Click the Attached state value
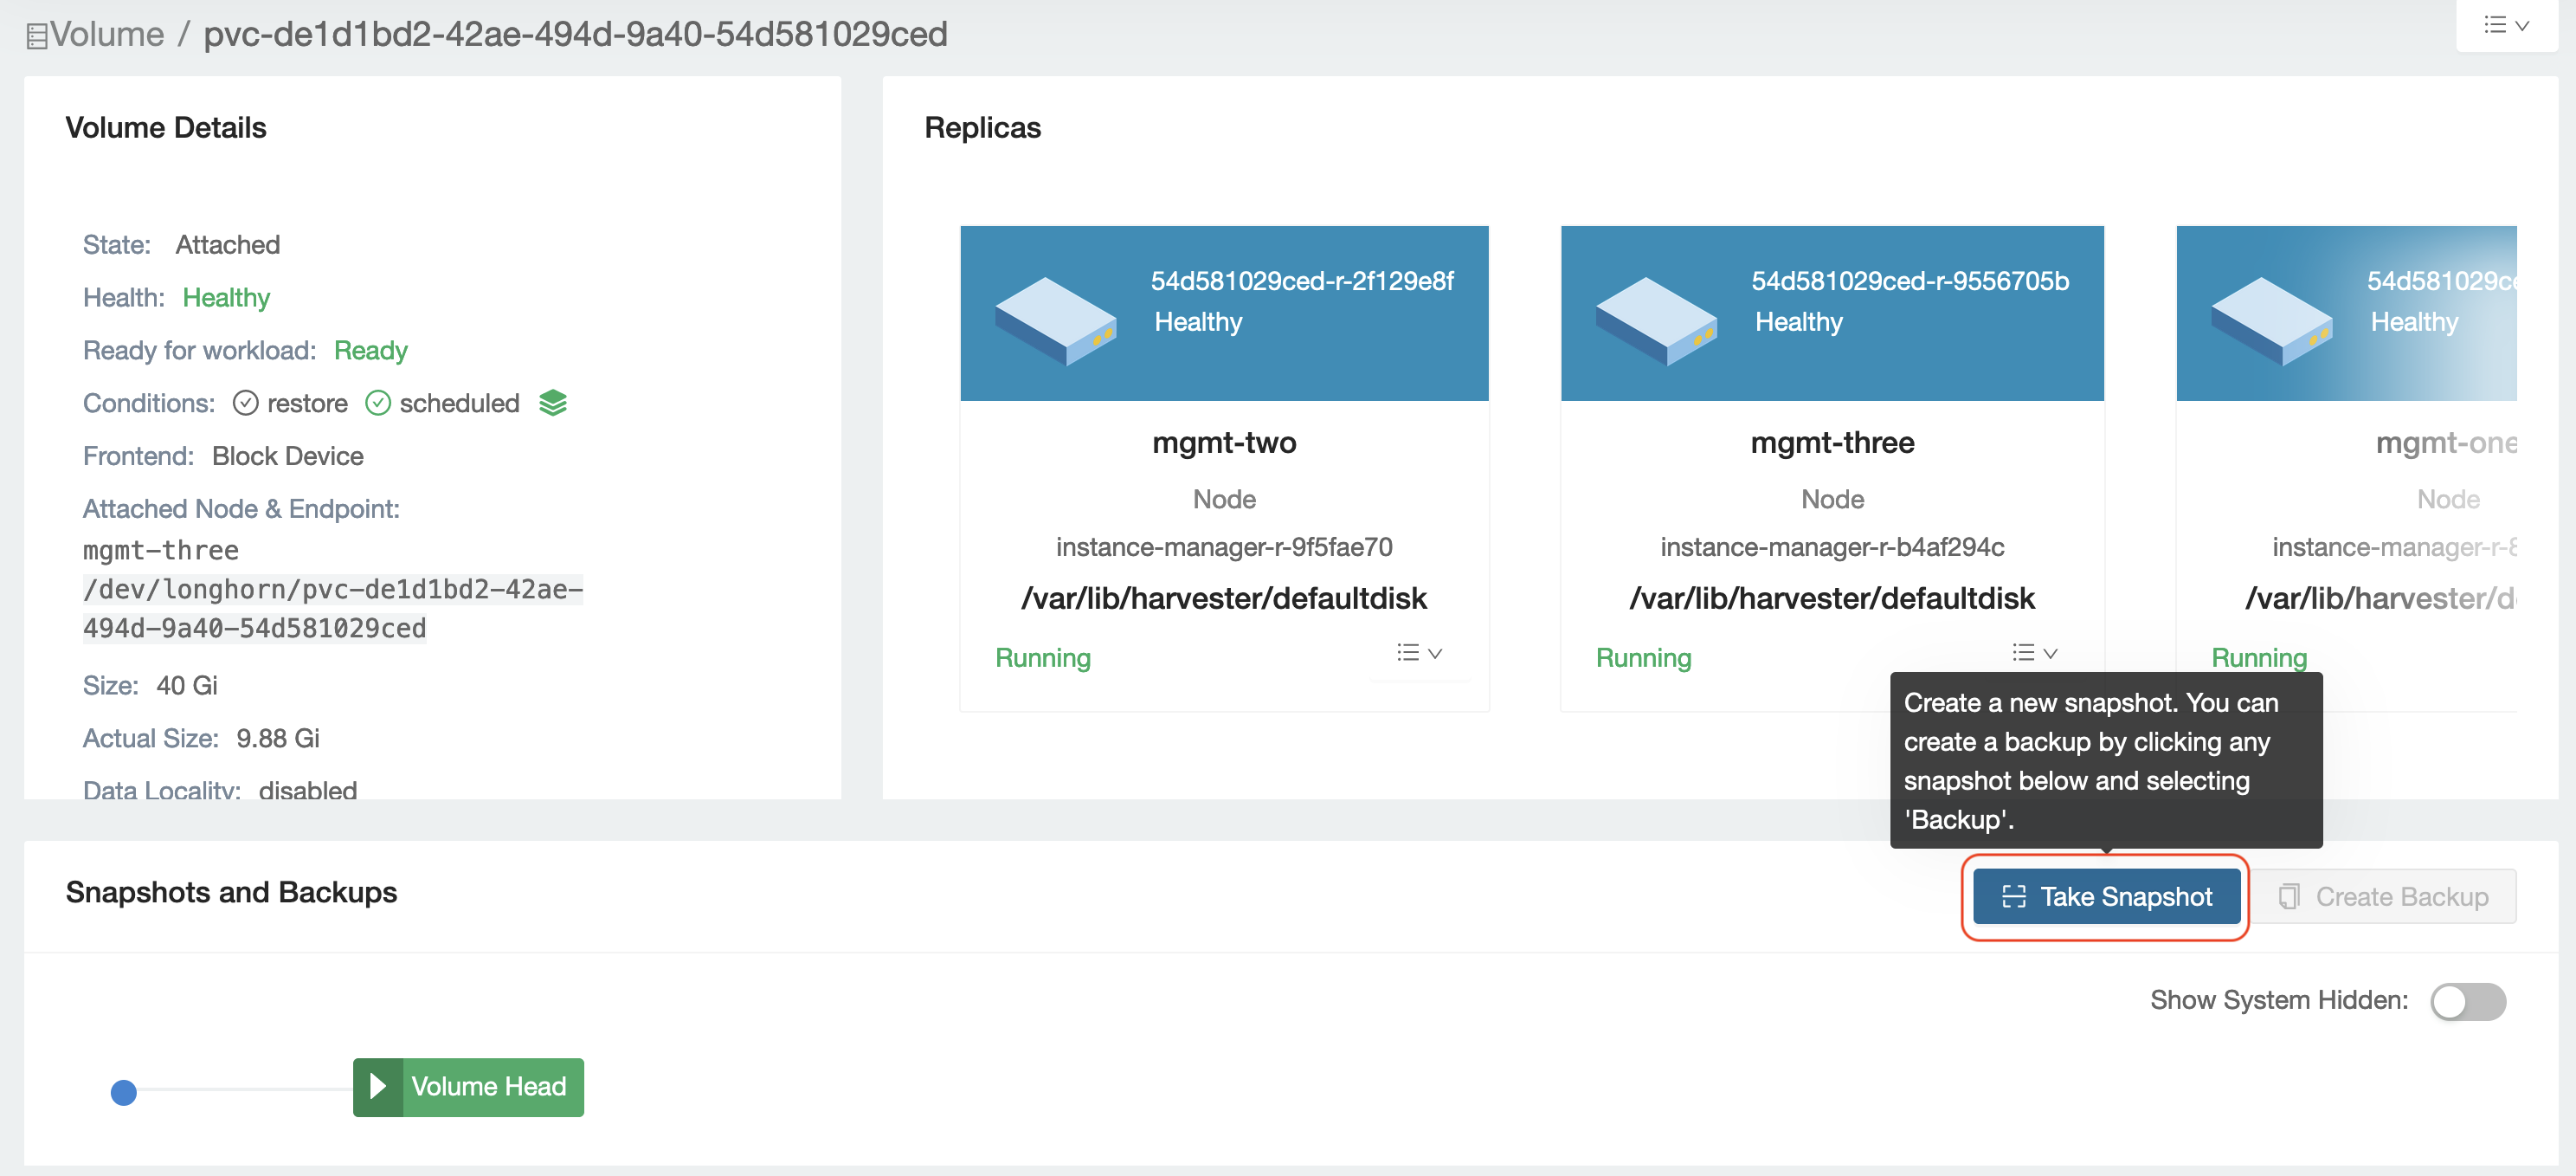The height and width of the screenshot is (1176, 2576). 228,244
